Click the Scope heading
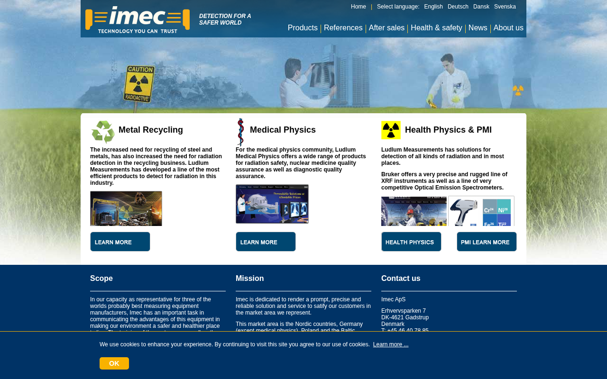 click(x=101, y=279)
